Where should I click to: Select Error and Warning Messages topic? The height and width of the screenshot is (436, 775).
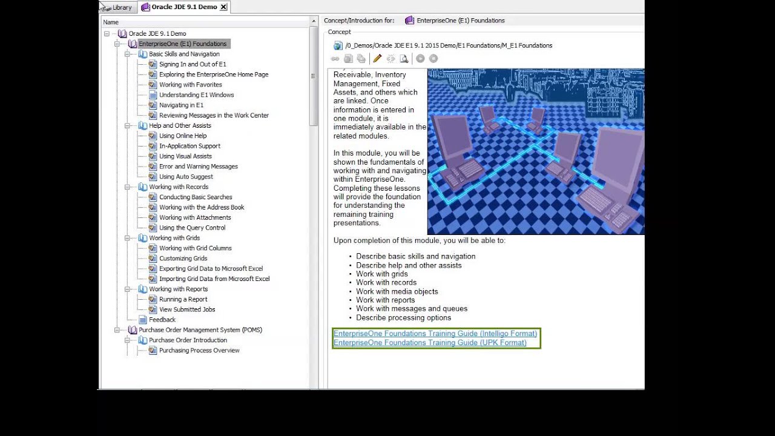(x=198, y=167)
